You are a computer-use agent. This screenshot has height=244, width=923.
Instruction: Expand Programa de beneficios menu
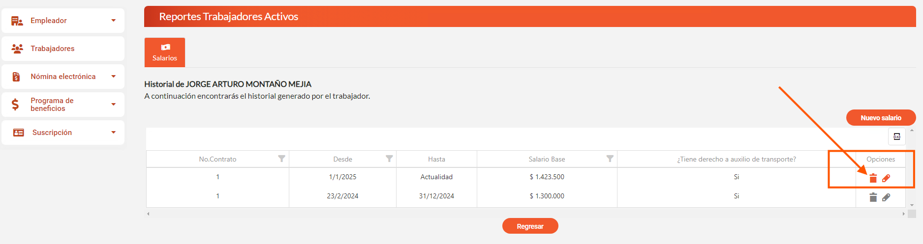[x=63, y=105]
